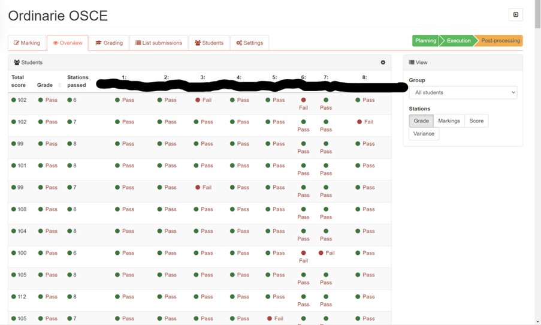Click the station 4: column header
Viewport: 541px width, 325px height.
(239, 77)
